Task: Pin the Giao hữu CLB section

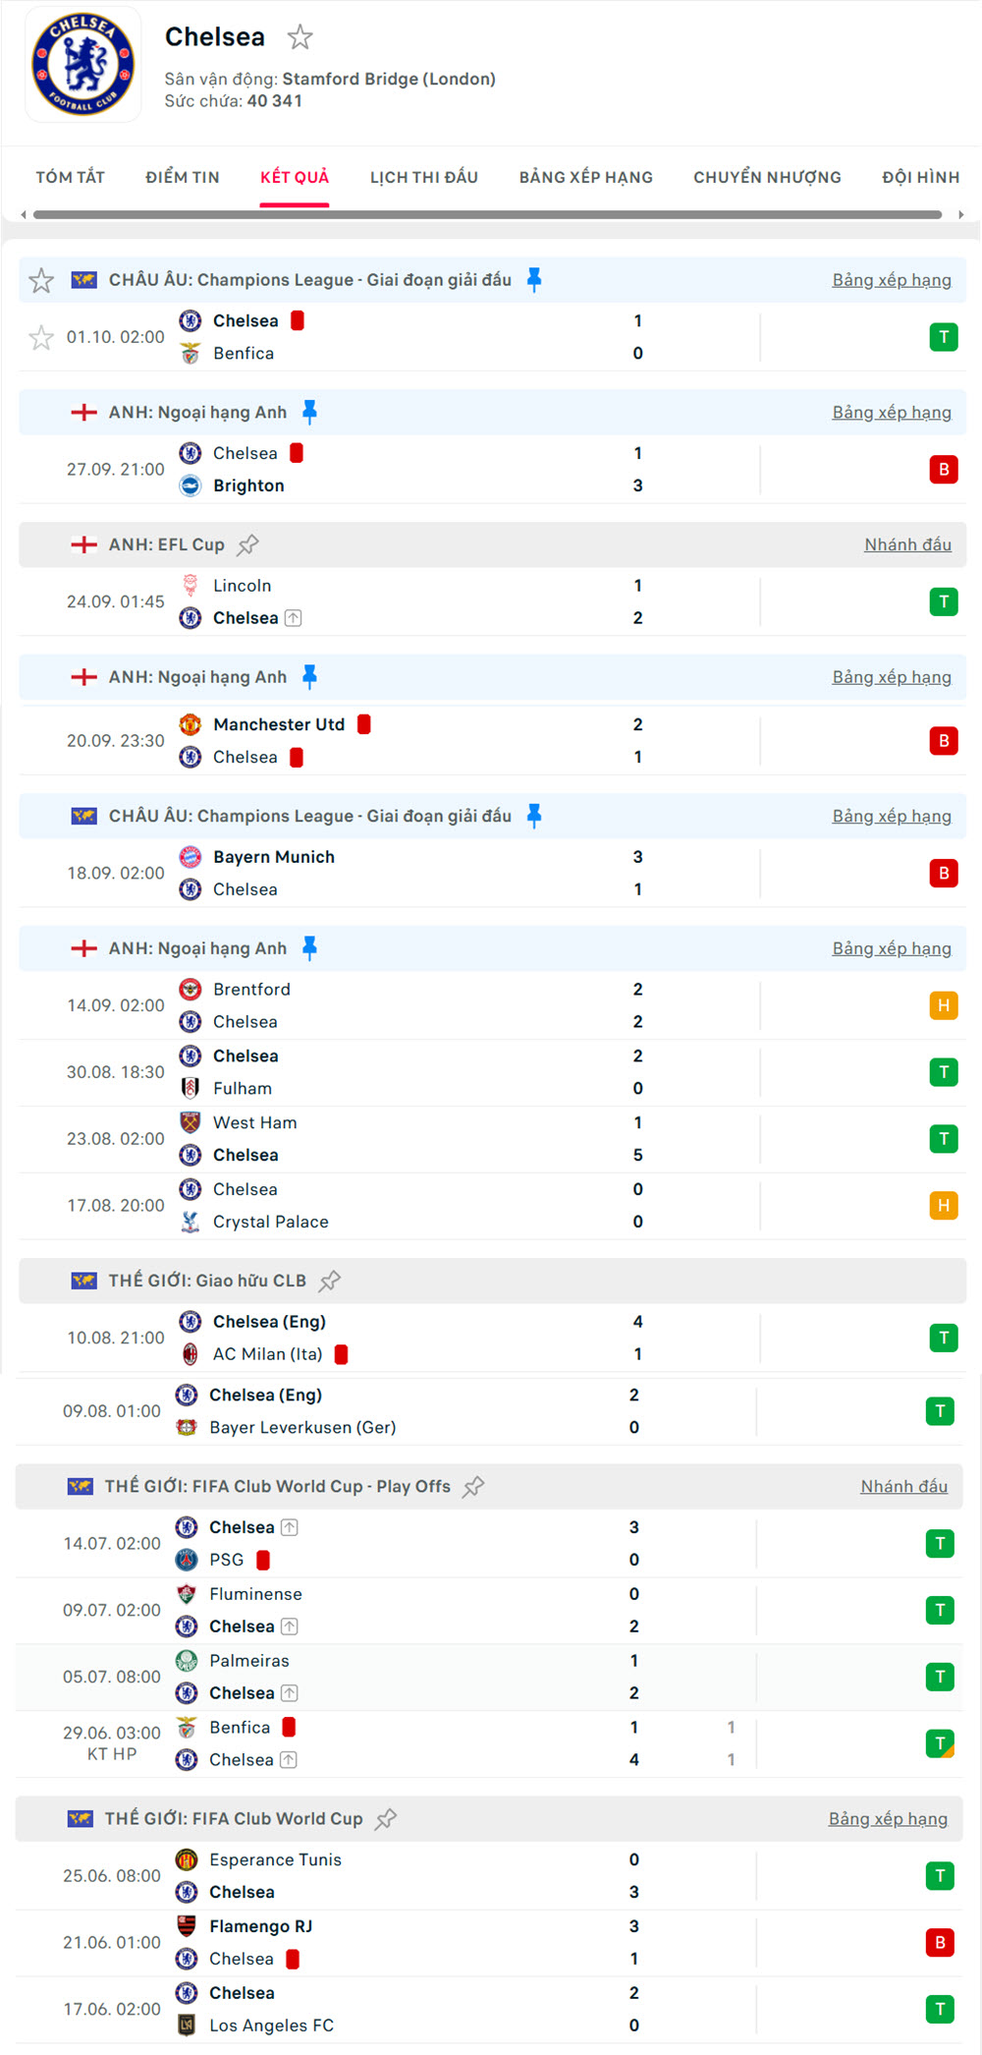Action: tap(330, 1281)
